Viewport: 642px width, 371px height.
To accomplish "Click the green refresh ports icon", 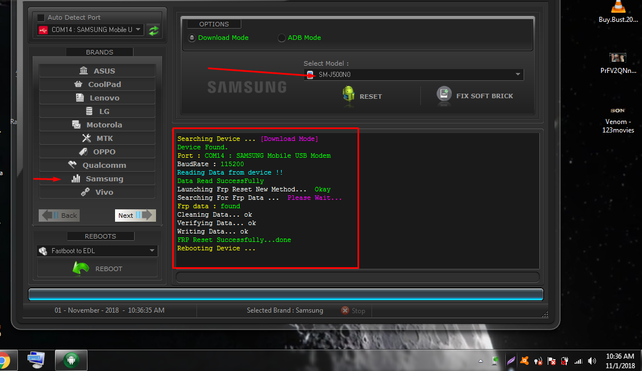I will [154, 30].
